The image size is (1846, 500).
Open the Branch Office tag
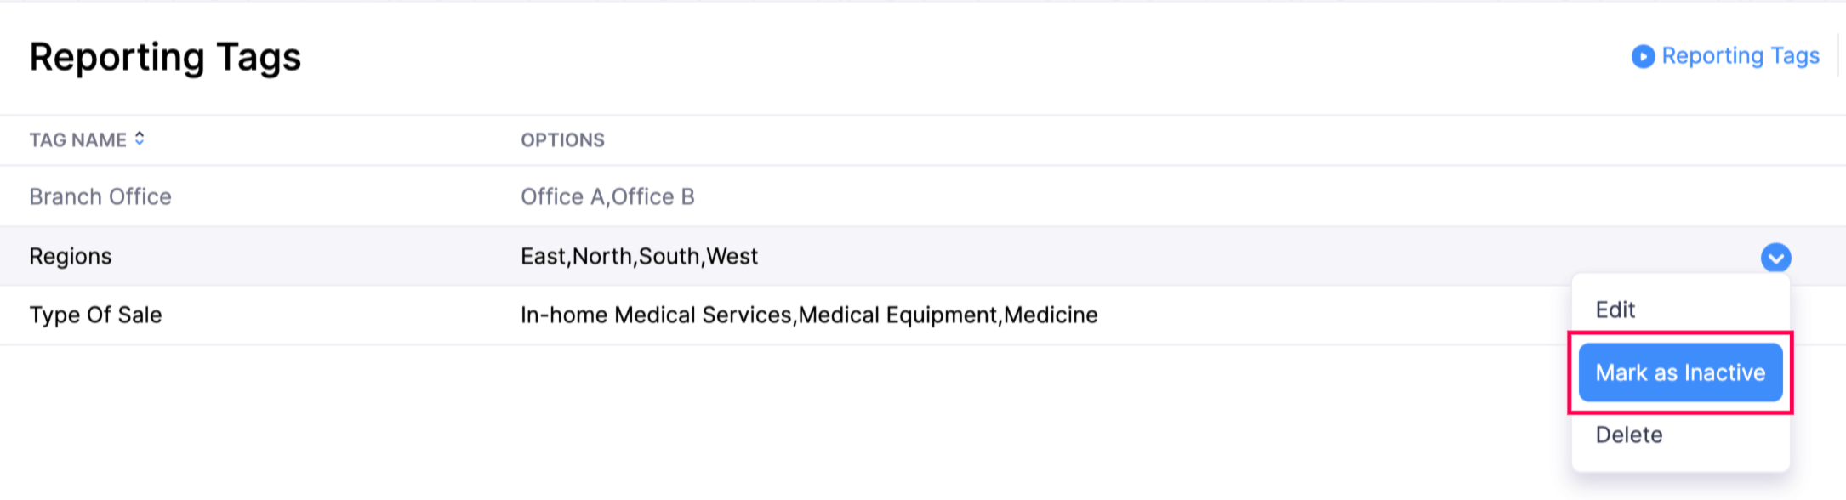point(100,196)
